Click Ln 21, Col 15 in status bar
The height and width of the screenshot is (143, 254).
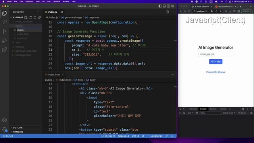[108, 136]
